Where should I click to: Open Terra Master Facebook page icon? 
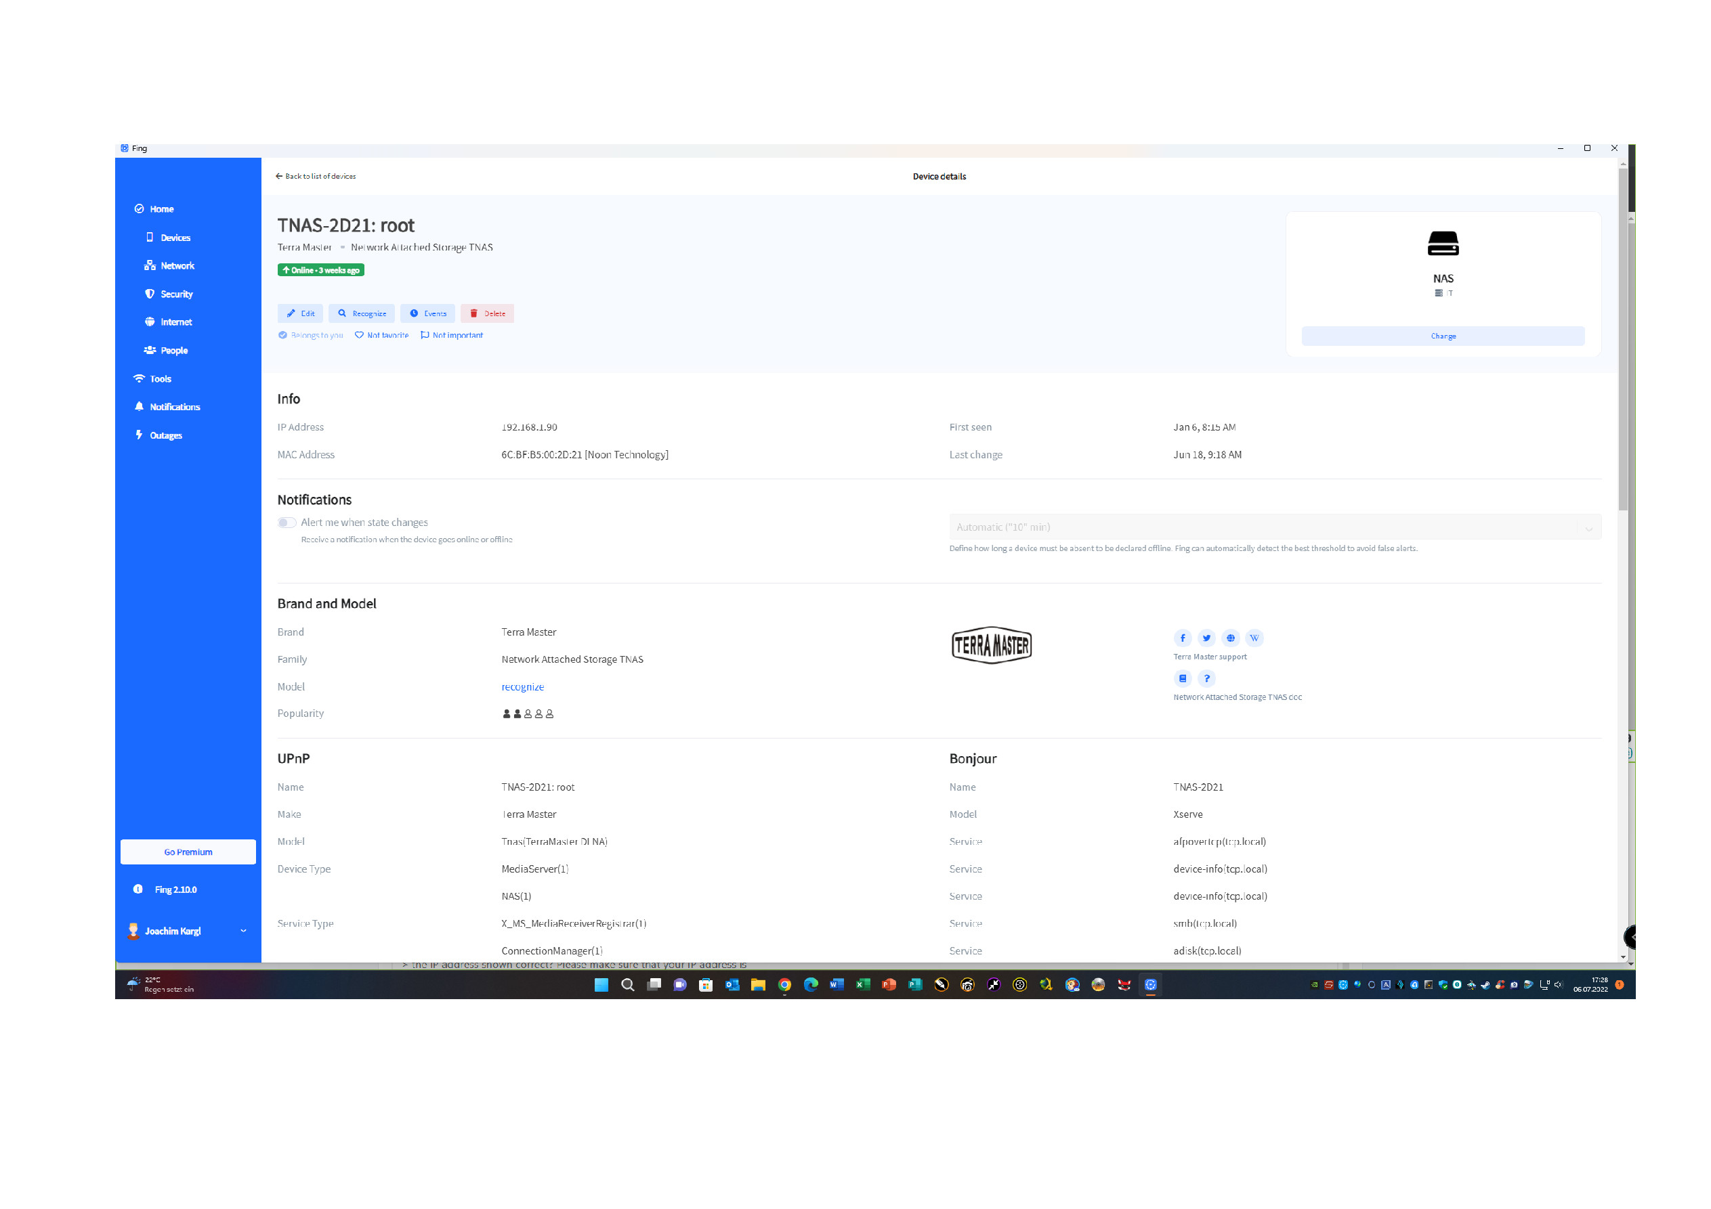click(x=1182, y=638)
